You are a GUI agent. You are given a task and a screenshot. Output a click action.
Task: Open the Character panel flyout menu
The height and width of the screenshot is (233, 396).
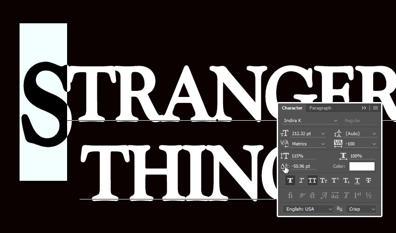tap(376, 108)
